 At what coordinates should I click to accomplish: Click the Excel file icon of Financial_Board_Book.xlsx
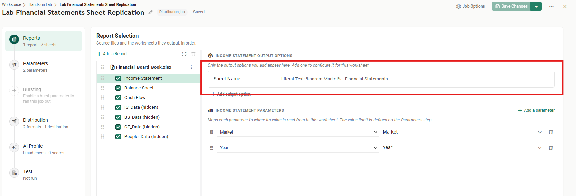(x=112, y=67)
